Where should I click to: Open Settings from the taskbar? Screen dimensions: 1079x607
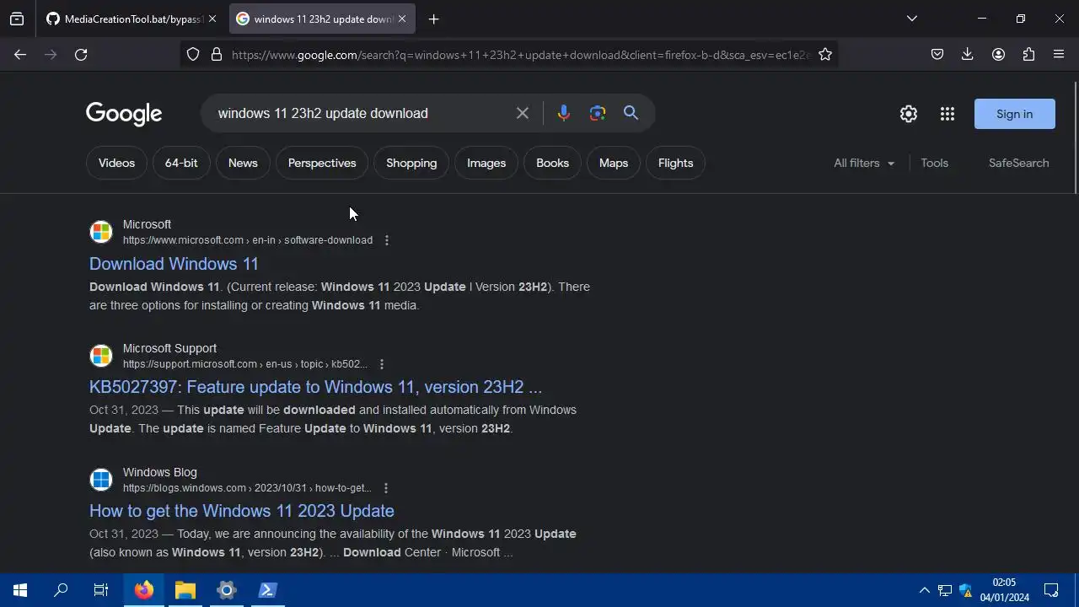(227, 590)
